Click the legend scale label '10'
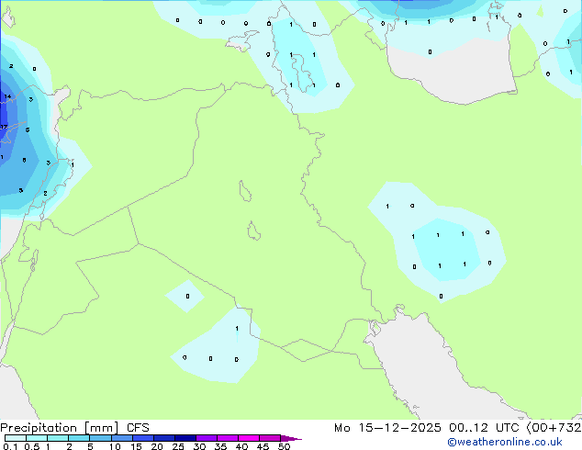The width and height of the screenshot is (582, 450). (x=115, y=446)
